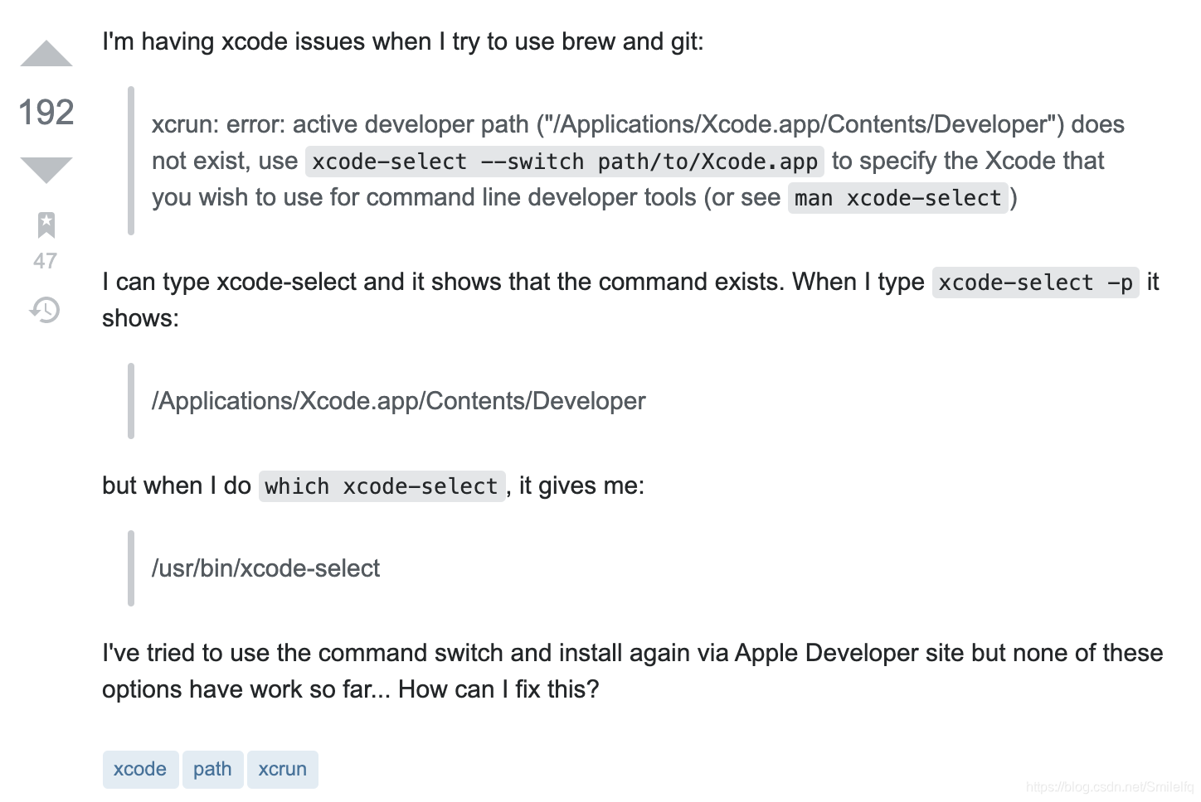Click the 'xcode-select -p' inline code
The image size is (1201, 802).
(x=1036, y=283)
